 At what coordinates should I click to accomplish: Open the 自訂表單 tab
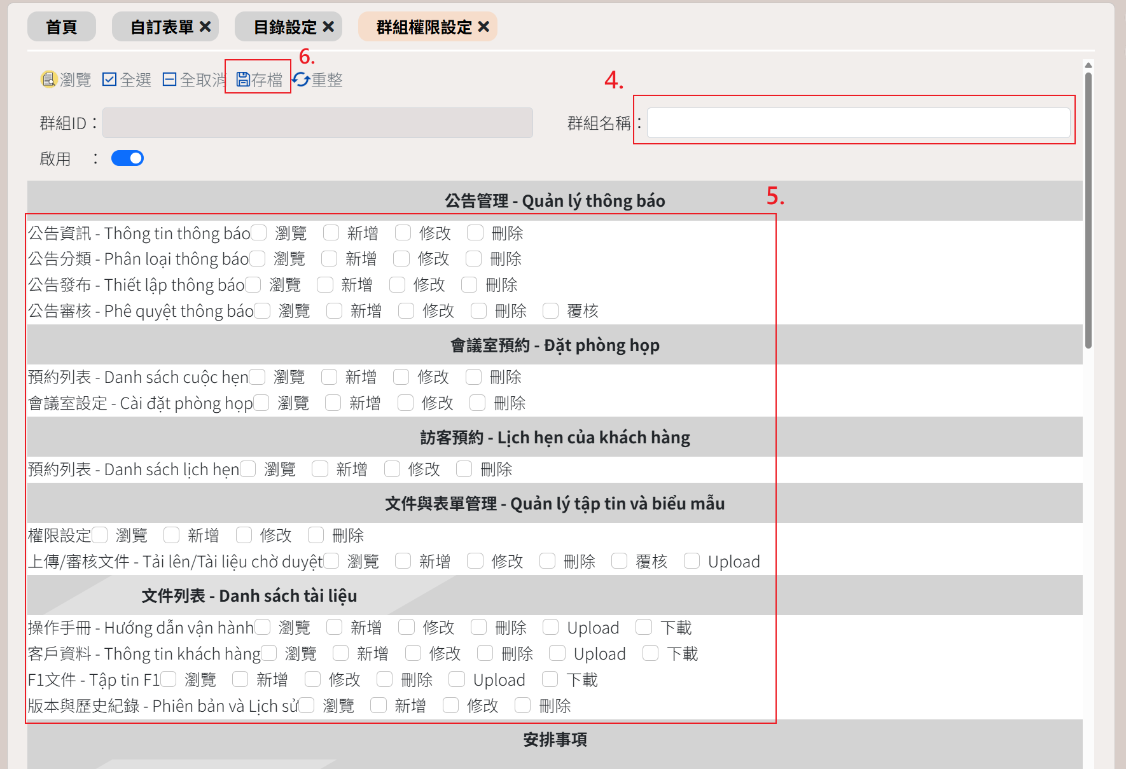(x=162, y=27)
